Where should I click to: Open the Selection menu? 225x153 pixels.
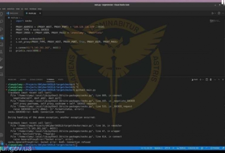click(11, 8)
